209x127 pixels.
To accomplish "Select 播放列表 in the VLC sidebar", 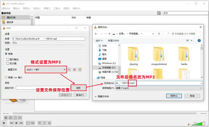I will coord(16,17).
